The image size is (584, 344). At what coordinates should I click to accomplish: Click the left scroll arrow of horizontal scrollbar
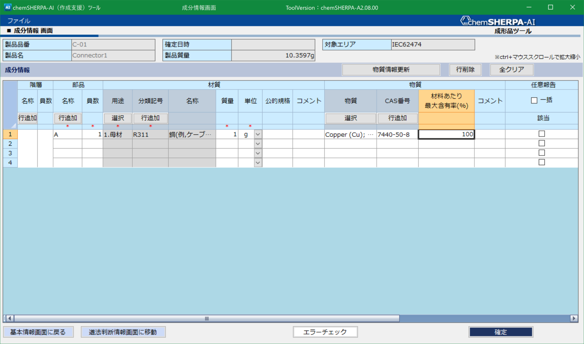[10, 319]
